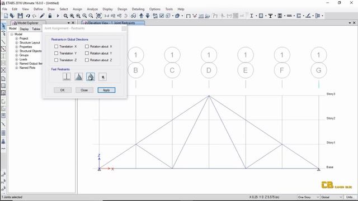The width and height of the screenshot is (358, 201).
Task: Switch to 3-d view button
Action: (107, 16)
